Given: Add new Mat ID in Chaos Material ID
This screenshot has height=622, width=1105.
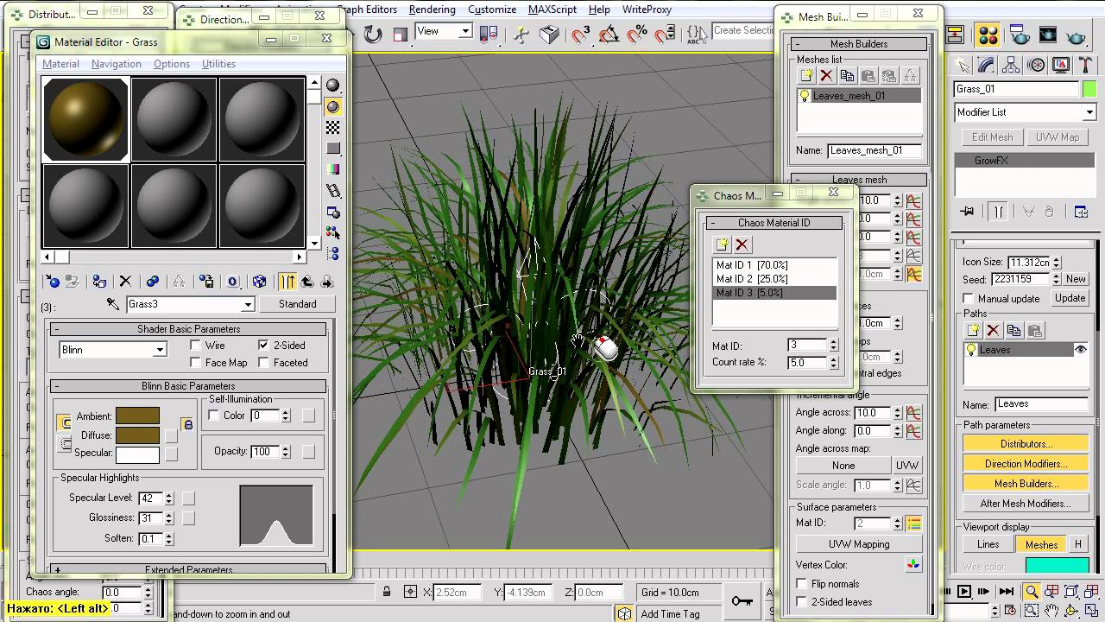Looking at the screenshot, I should 722,244.
